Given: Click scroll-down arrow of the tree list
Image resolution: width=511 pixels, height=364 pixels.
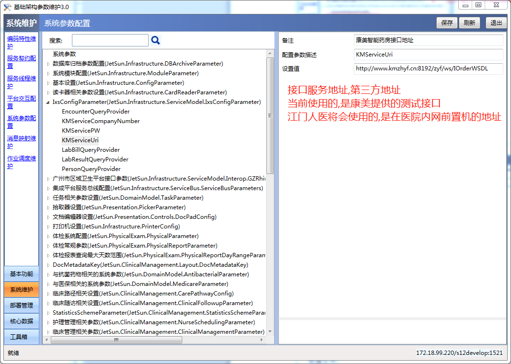Looking at the screenshot, I should pos(270,331).
